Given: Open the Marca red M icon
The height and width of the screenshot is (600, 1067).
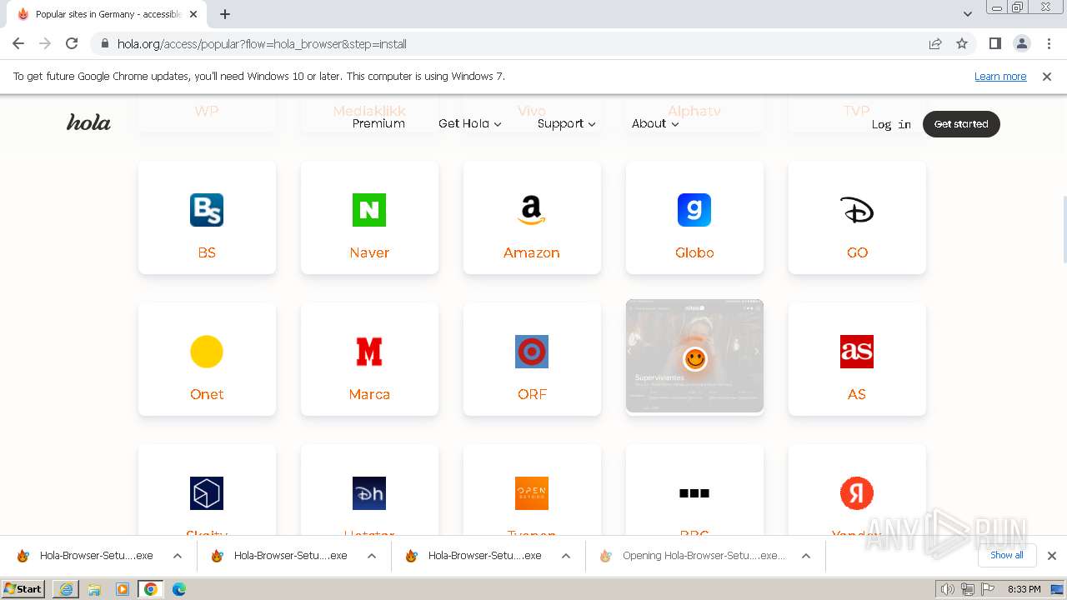Looking at the screenshot, I should click(x=369, y=352).
